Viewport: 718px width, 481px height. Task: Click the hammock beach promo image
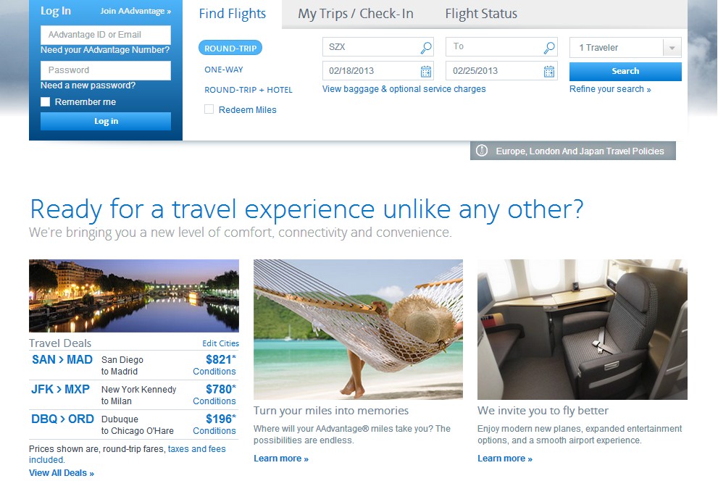click(358, 330)
